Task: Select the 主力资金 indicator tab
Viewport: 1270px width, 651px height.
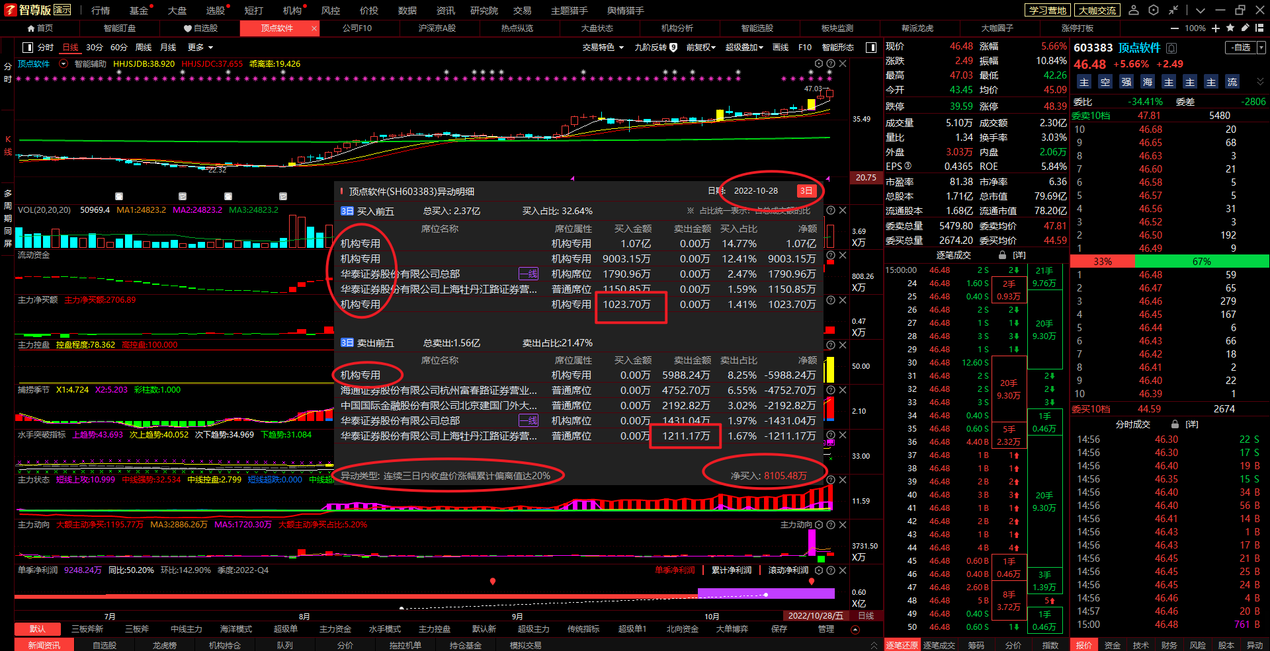Action: tap(335, 629)
